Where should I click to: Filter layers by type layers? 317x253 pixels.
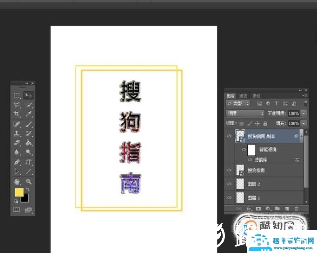click(x=277, y=103)
